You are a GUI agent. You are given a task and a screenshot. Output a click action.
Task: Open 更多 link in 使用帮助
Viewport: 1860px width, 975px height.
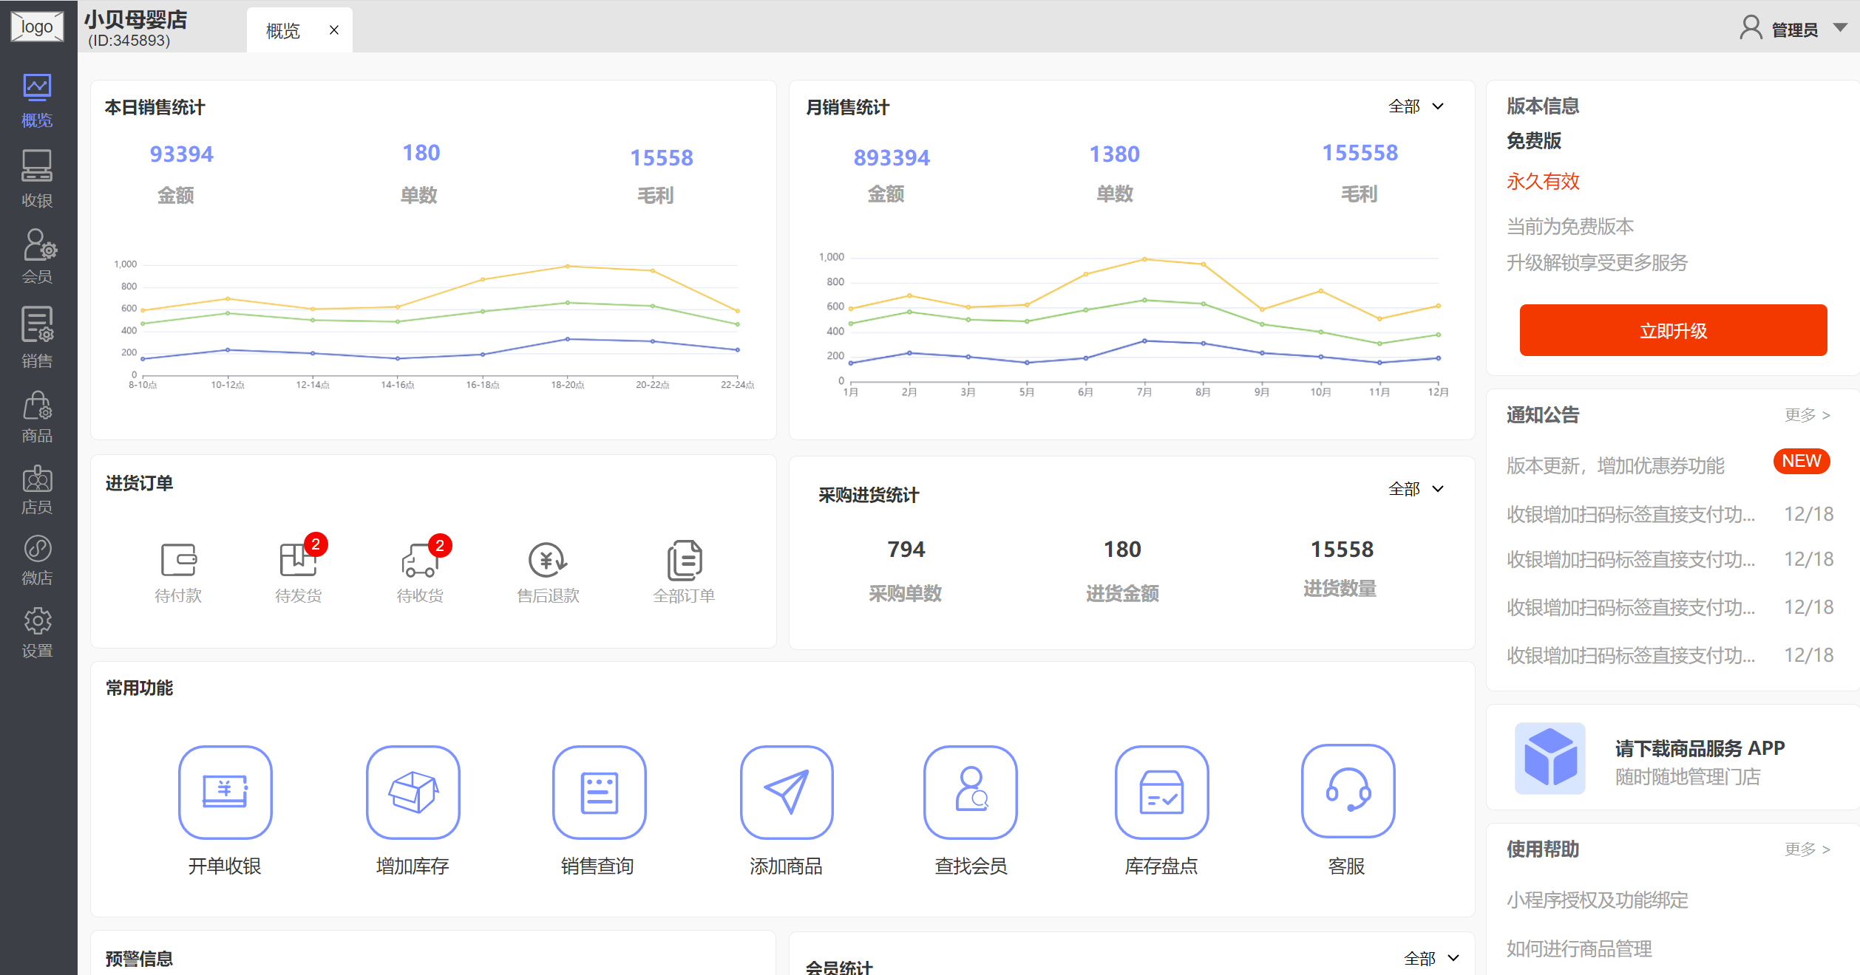(1808, 849)
